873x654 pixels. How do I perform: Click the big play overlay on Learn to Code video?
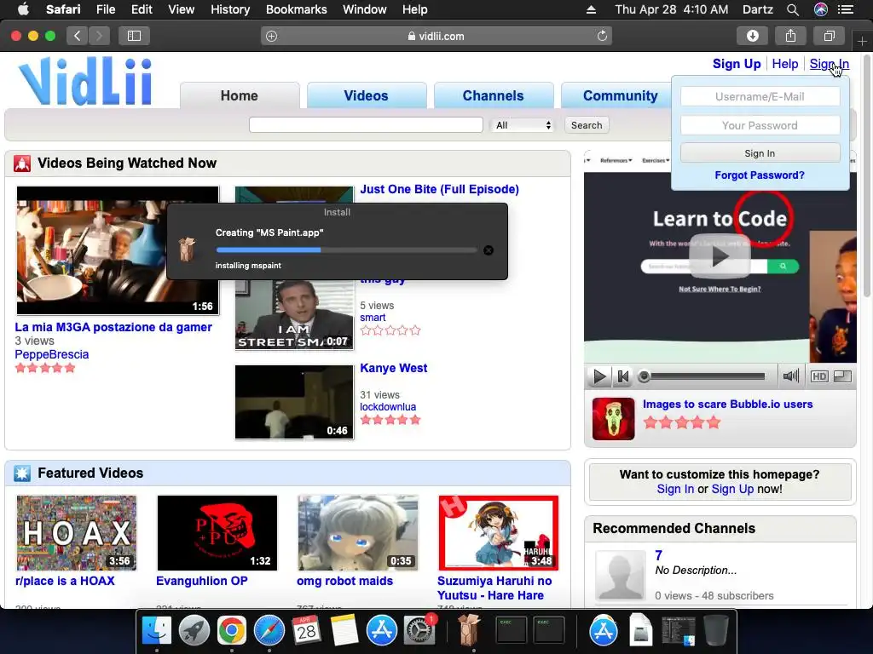(x=719, y=256)
